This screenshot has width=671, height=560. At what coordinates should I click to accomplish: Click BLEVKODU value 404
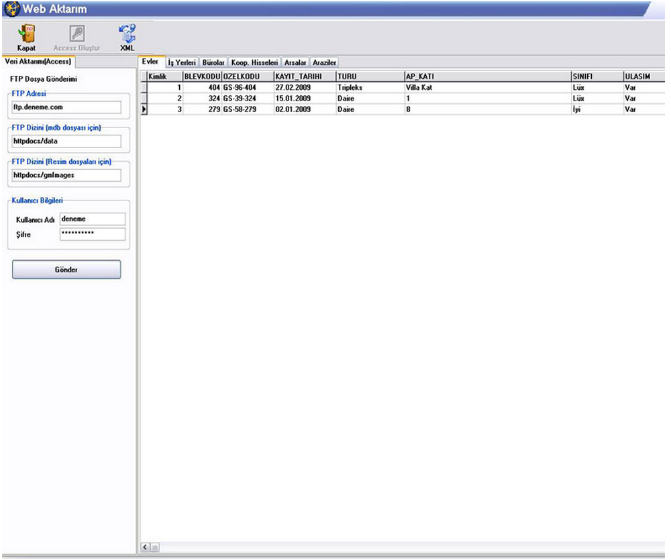coord(202,88)
